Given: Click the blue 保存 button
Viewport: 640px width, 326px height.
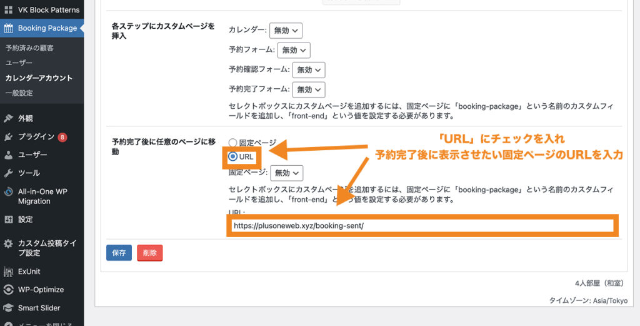Looking at the screenshot, I should [x=119, y=253].
